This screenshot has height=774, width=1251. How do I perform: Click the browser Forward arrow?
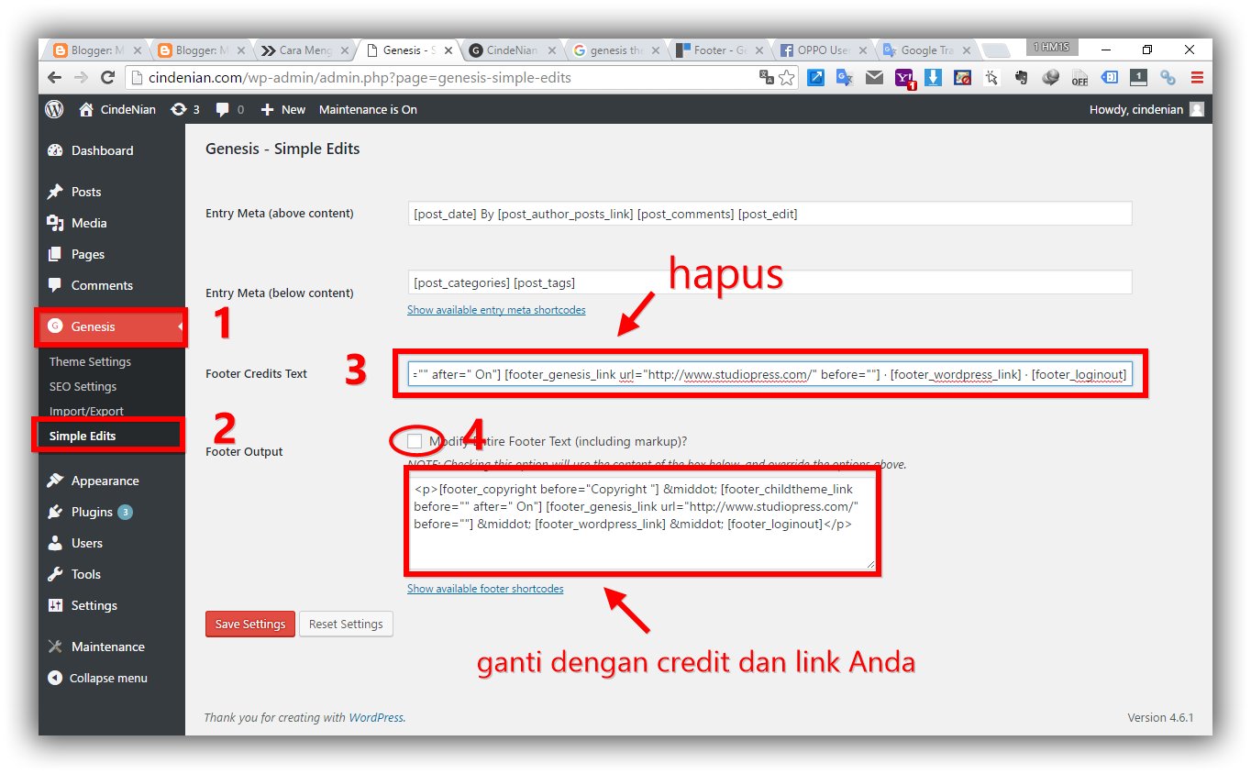coord(81,77)
